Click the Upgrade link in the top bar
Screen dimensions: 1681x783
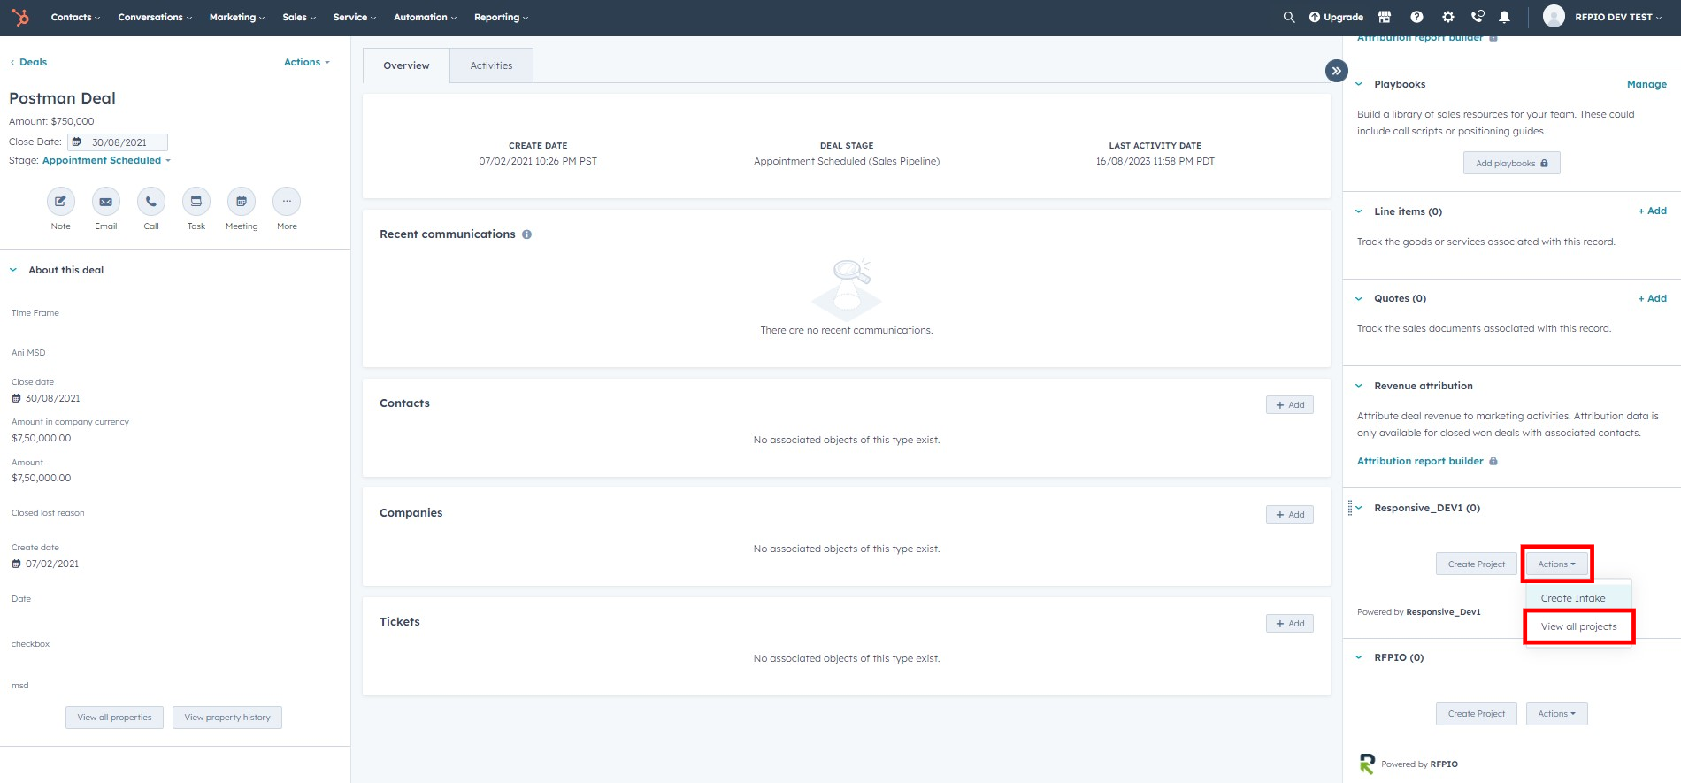click(1337, 17)
